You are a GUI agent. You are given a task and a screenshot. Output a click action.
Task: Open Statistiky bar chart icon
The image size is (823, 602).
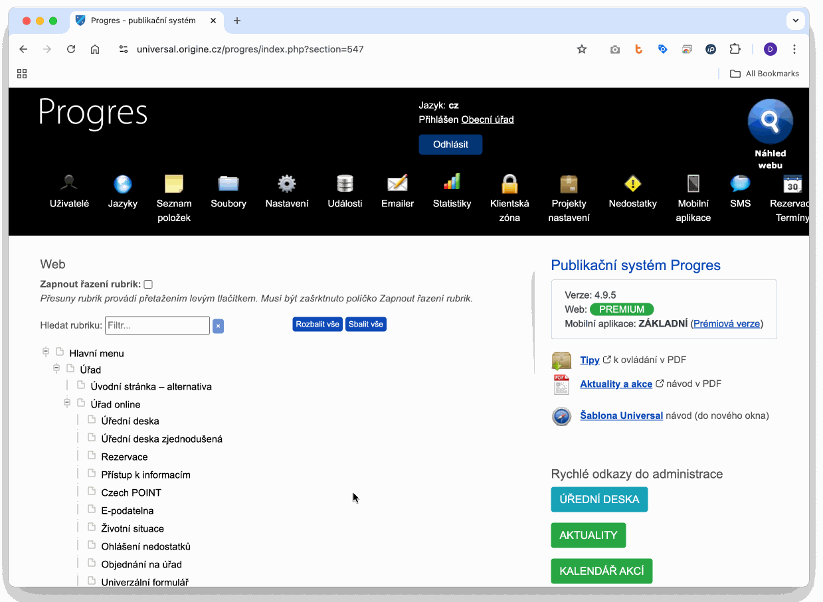click(x=452, y=182)
